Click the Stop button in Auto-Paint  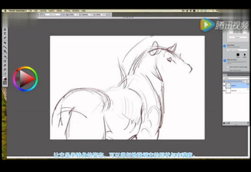tap(238, 55)
